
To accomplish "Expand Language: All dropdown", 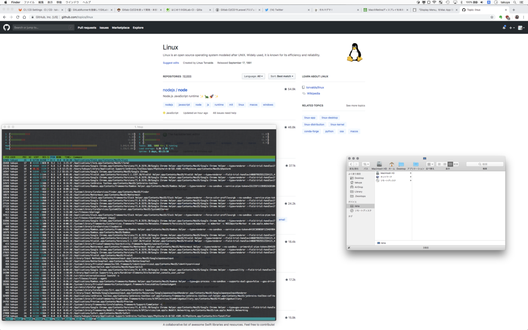I will point(253,76).
